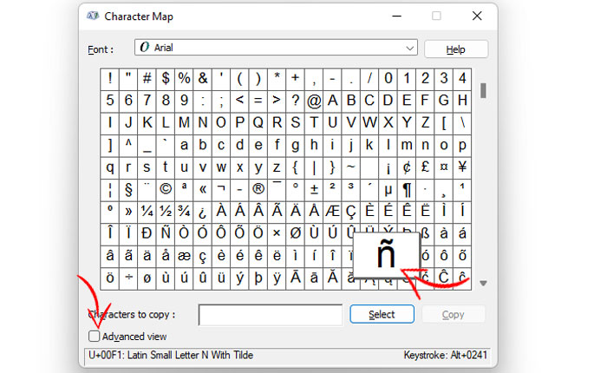This screenshot has width=607, height=373.
Task: Enable the Advanced view checkbox
Action: click(94, 337)
